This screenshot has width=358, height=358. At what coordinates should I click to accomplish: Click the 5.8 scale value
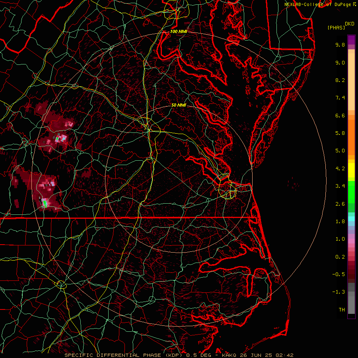point(340,133)
